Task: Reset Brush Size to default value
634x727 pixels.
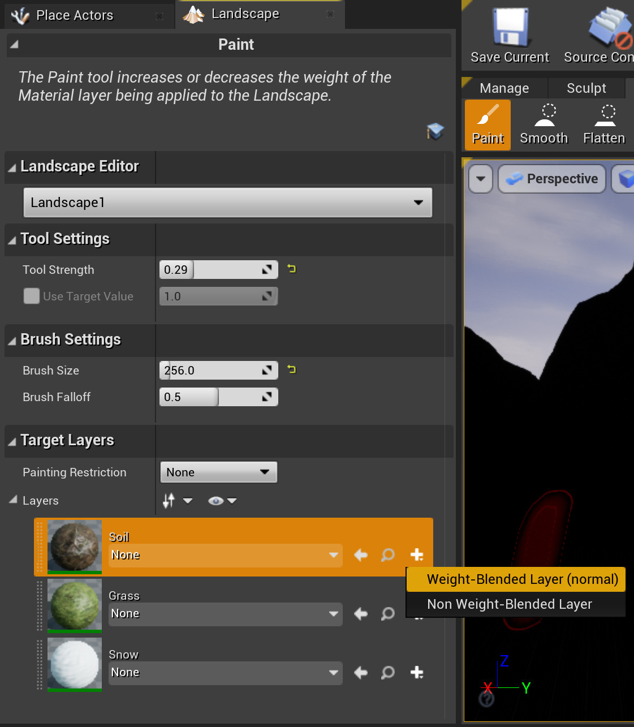Action: pos(291,369)
